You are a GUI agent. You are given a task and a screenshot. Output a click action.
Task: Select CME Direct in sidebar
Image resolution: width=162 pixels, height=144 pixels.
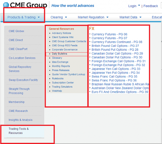pos(16,40)
